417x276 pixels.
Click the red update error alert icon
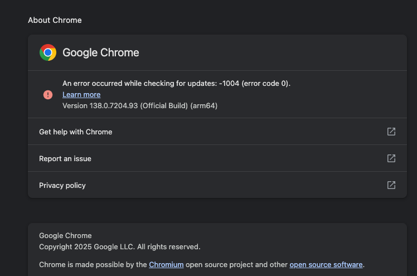48,95
